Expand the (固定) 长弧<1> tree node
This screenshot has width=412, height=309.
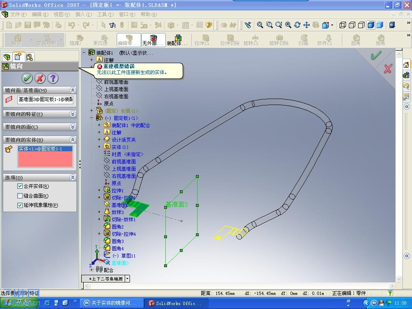pyautogui.click(x=91, y=111)
